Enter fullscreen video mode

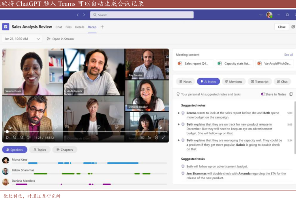click(163, 137)
